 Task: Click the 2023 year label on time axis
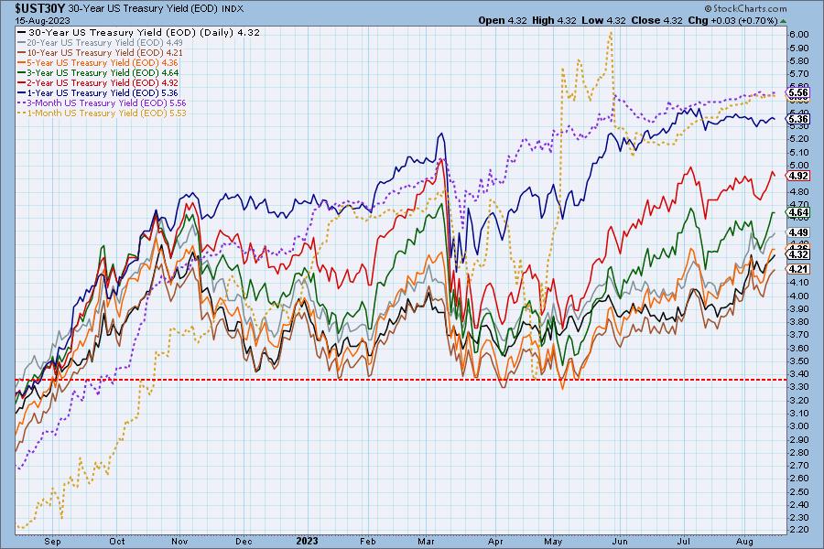pyautogui.click(x=308, y=541)
